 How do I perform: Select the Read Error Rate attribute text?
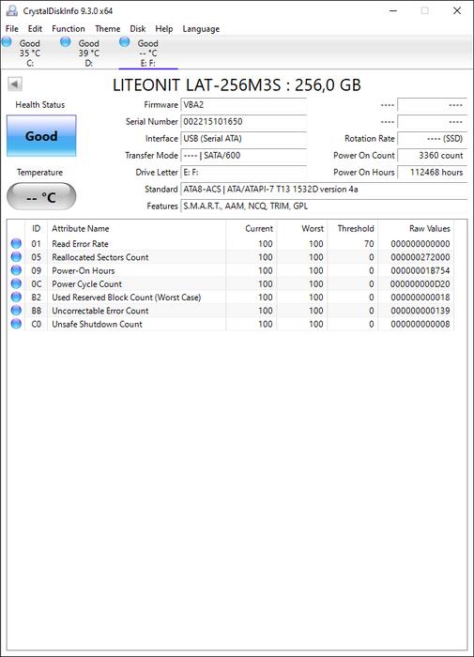pyautogui.click(x=80, y=244)
